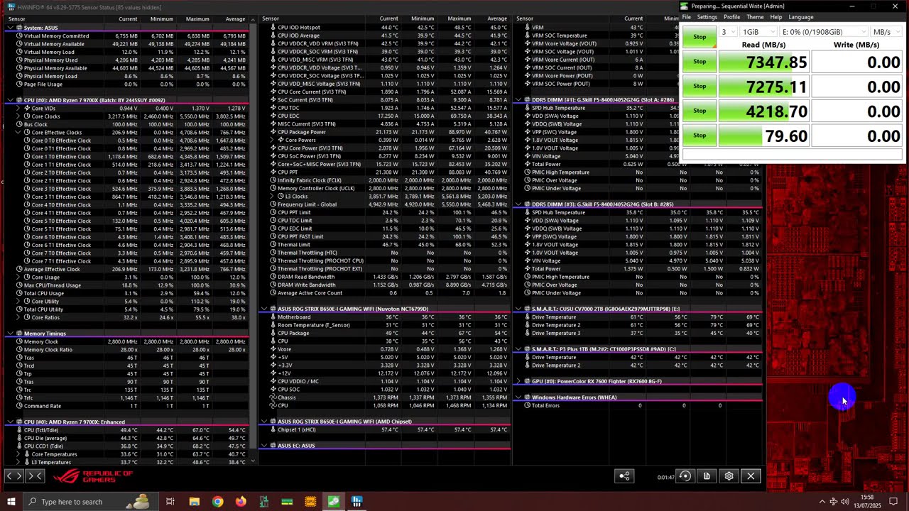The image size is (909, 511).
Task: Close sensors with the toolbar X icon
Action: pos(751,476)
